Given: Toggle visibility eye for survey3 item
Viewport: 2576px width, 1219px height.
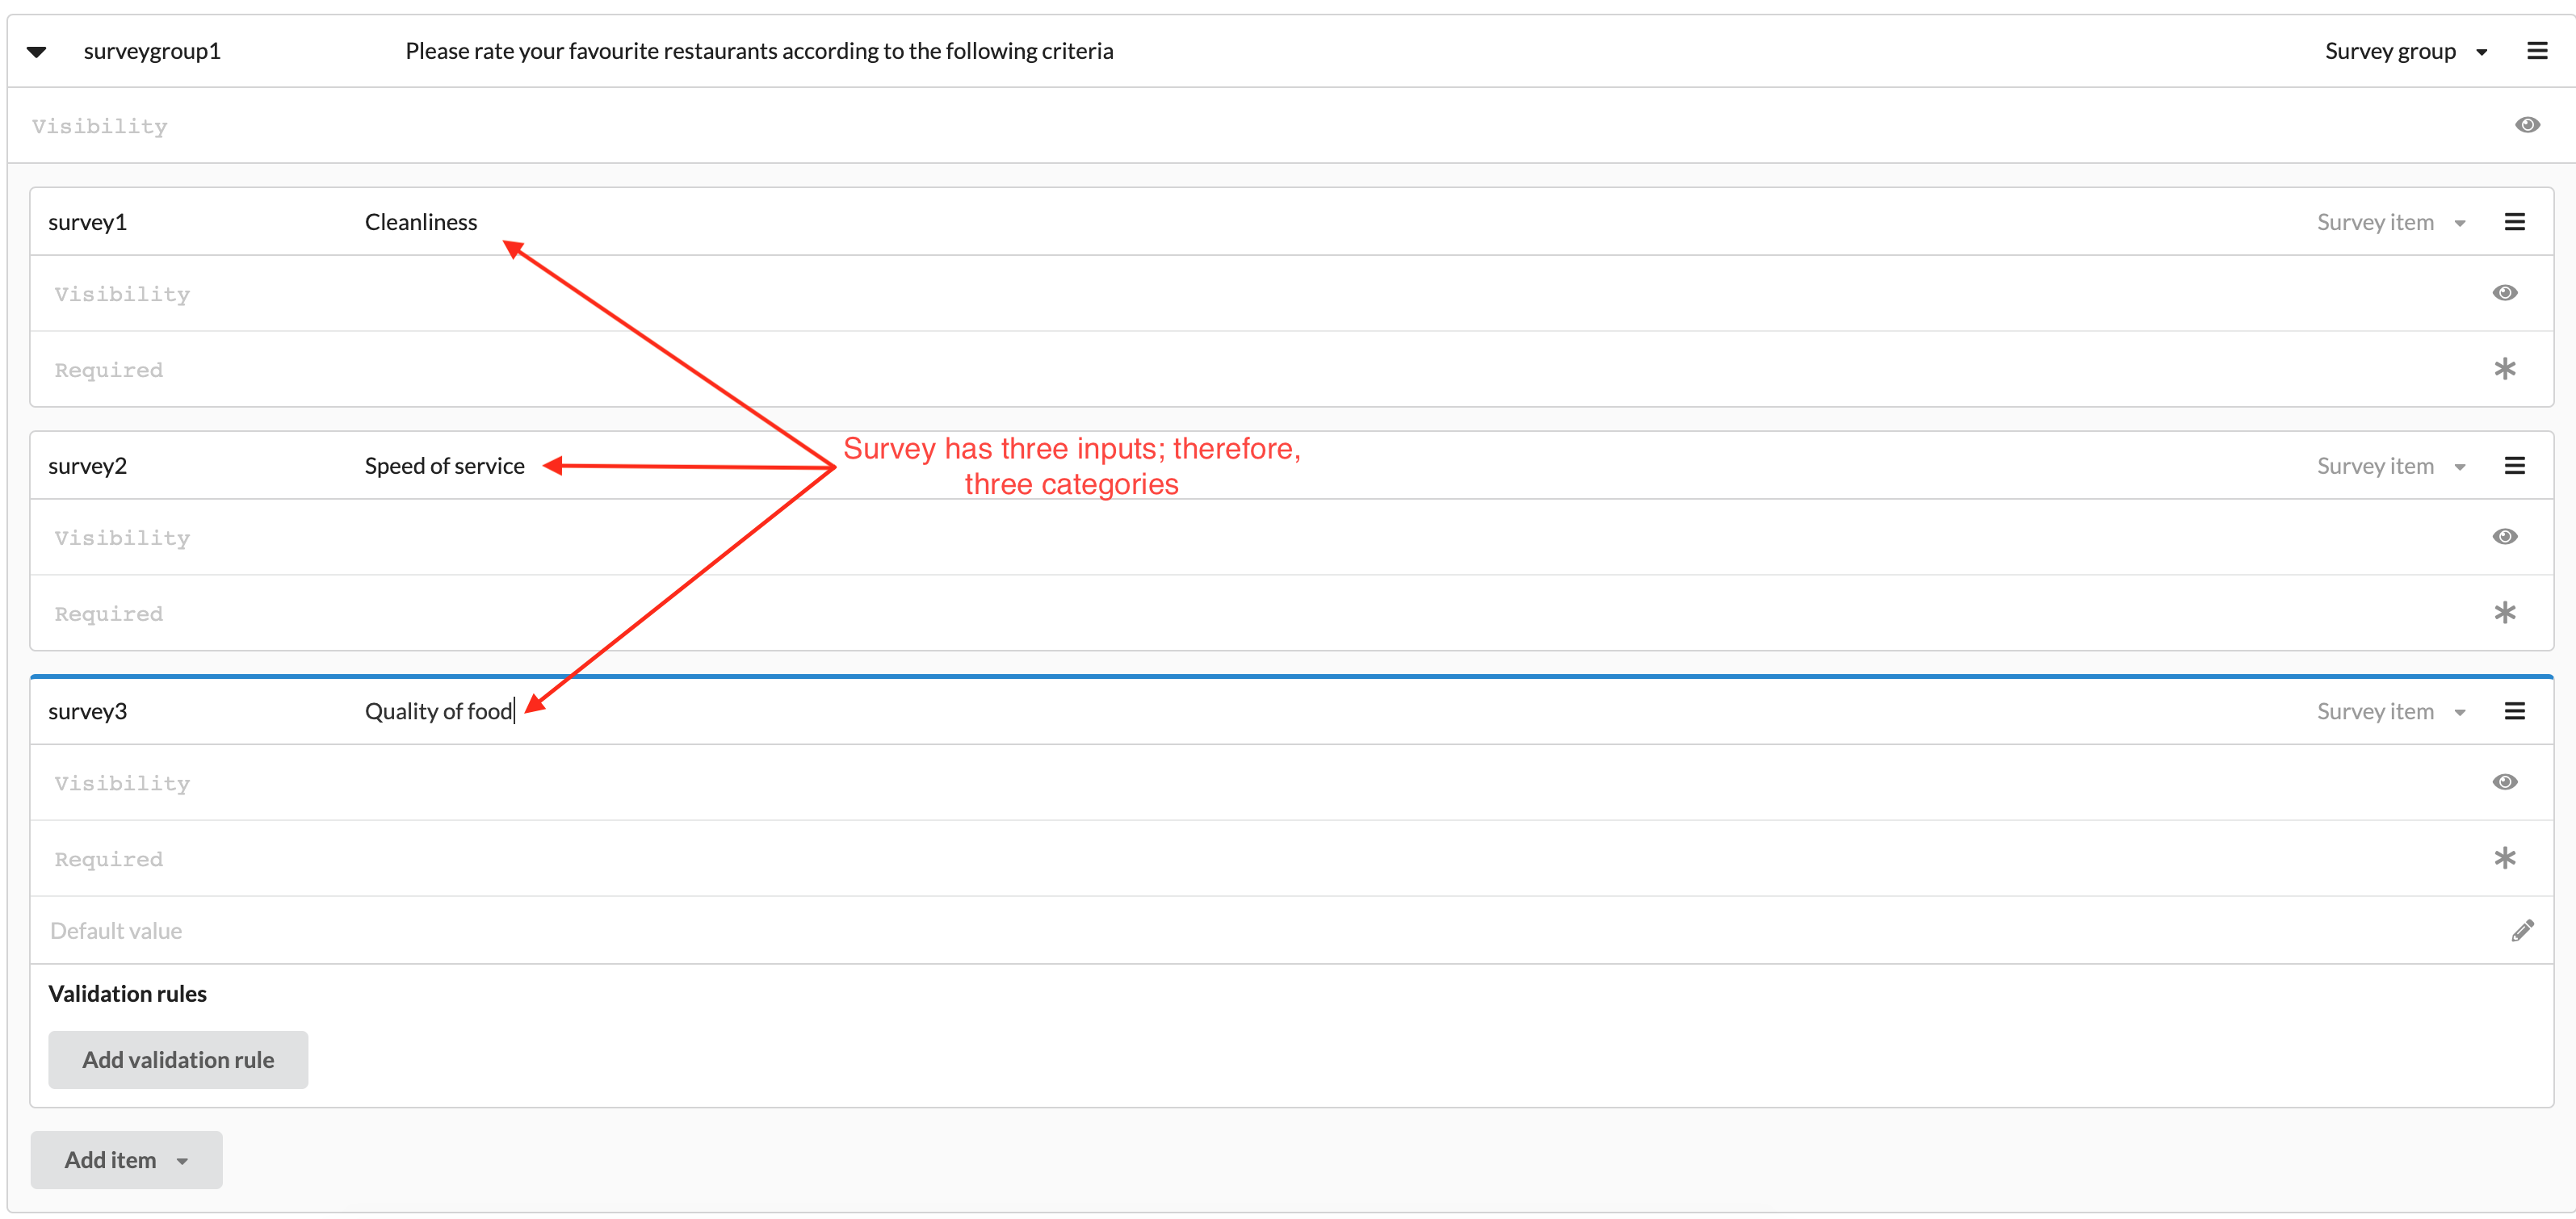Looking at the screenshot, I should point(2504,782).
